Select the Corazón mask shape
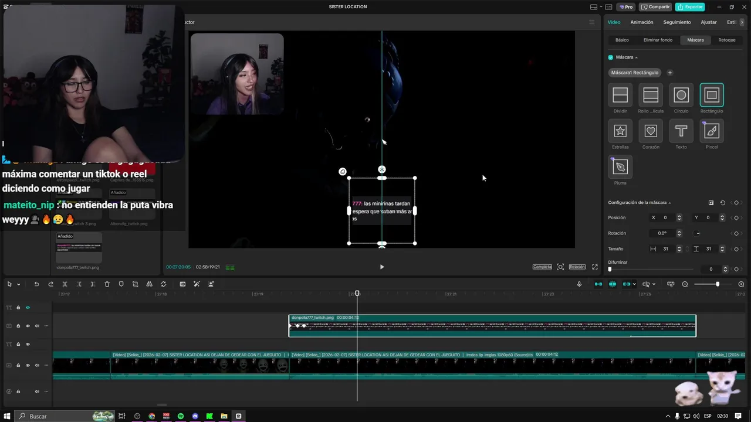Screen dimensions: 751x422 click(651, 131)
